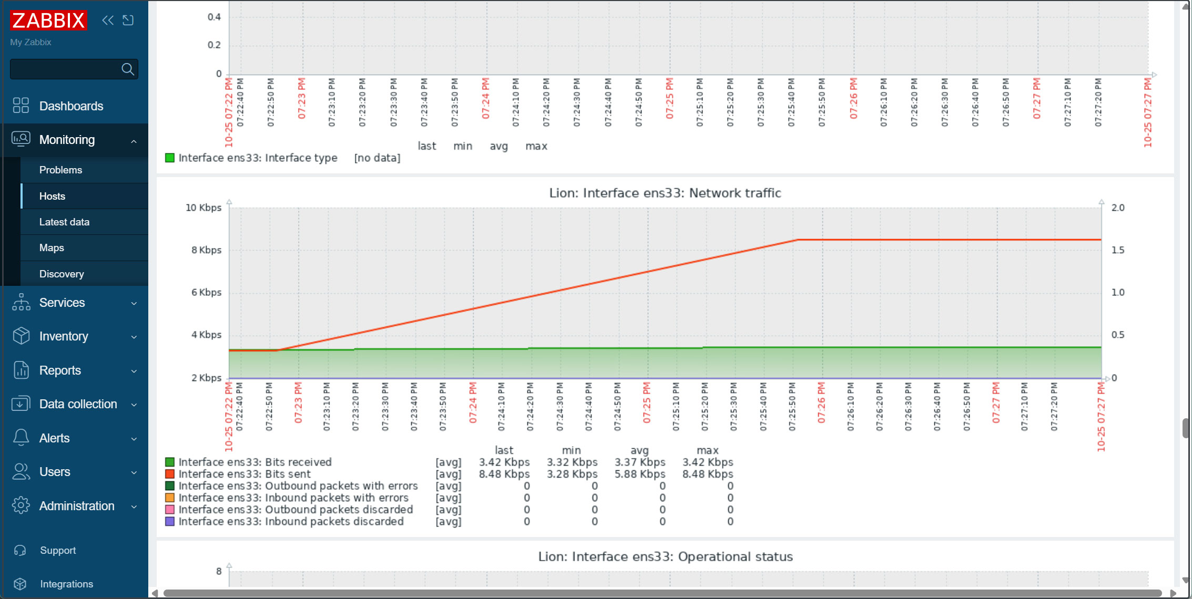Collapse the Monitoring menu section
Image resolution: width=1192 pixels, height=599 pixels.
point(134,140)
